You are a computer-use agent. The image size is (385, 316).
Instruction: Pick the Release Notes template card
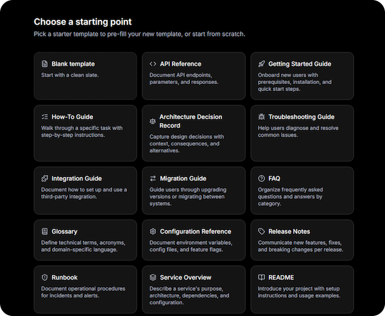tap(302, 240)
